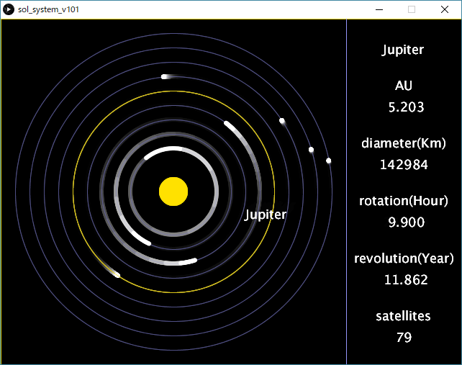The height and width of the screenshot is (365, 462).
Task: Click the satellites label
Action: (x=403, y=316)
